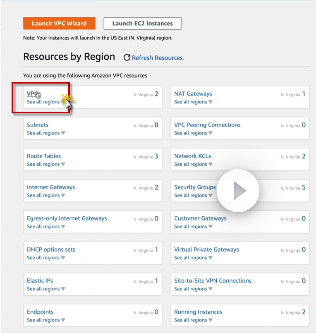Open the Internet Gateways link
Image resolution: width=316 pixels, height=333 pixels.
51,187
